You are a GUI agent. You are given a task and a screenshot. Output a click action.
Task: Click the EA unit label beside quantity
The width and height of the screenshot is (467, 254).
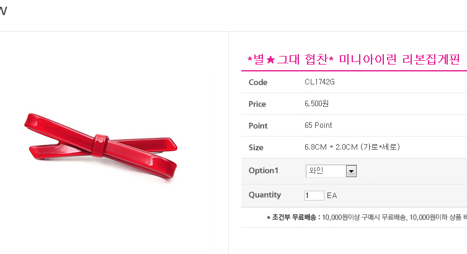[x=332, y=196]
